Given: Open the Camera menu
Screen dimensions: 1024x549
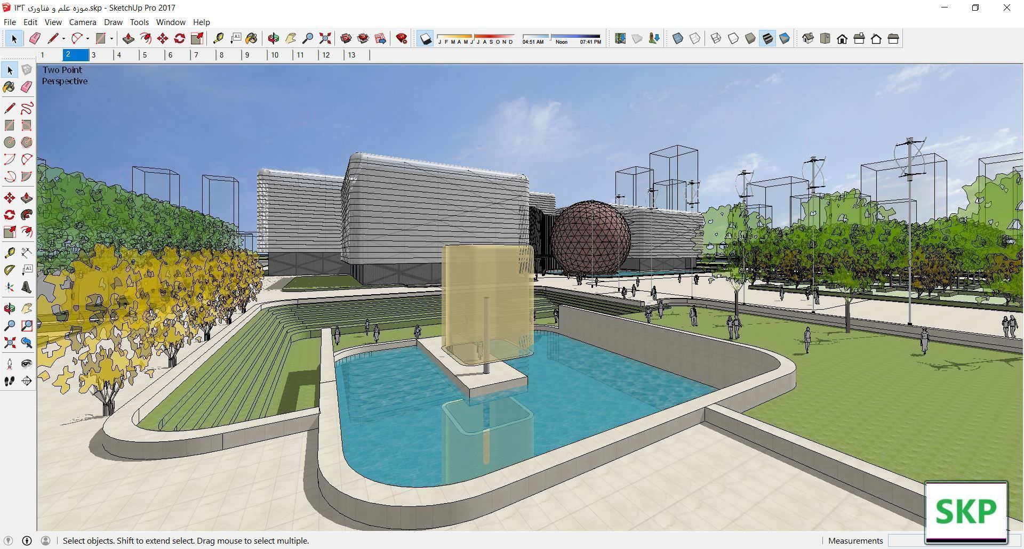Looking at the screenshot, I should click(x=82, y=22).
